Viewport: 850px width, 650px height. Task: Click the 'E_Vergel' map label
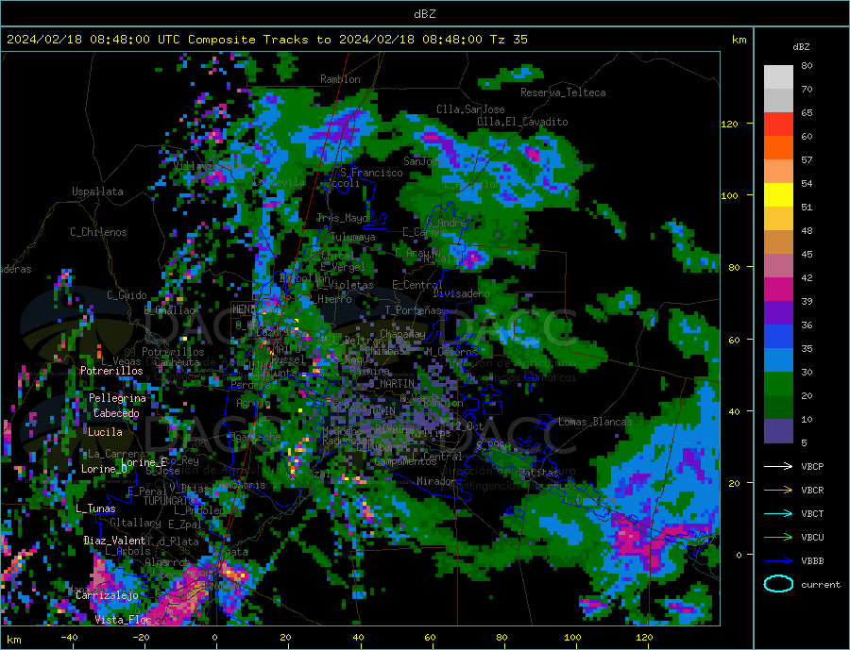343,266
